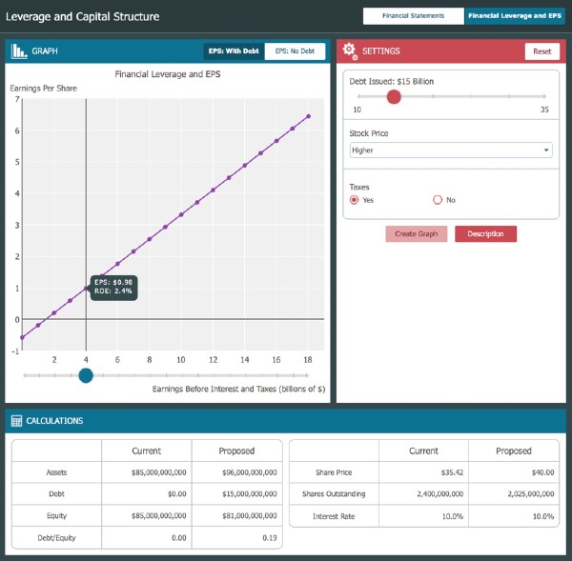Select the Financial Leverage and EPS tab
The image size is (572, 561).
515,16
